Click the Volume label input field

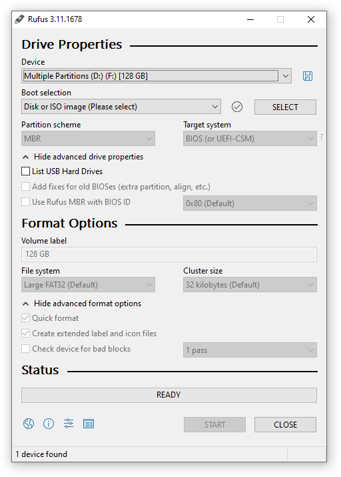(169, 254)
